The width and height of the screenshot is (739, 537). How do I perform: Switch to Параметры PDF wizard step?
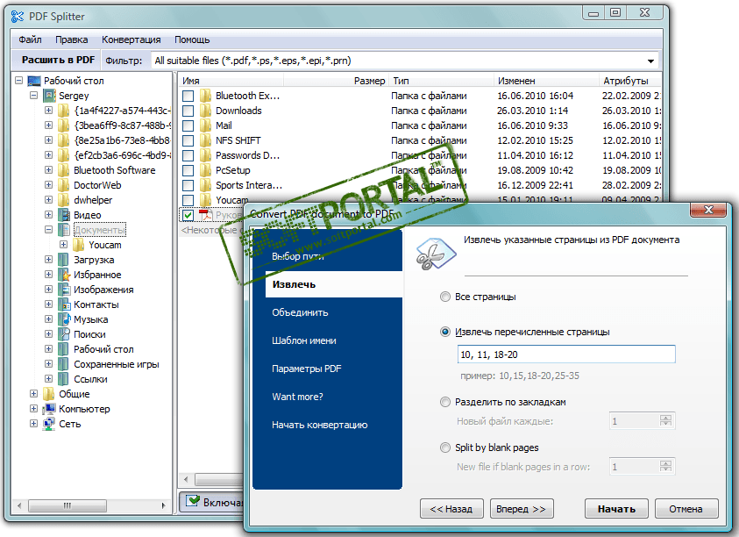tap(306, 369)
